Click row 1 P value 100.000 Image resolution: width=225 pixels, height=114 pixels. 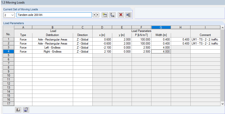(141, 40)
